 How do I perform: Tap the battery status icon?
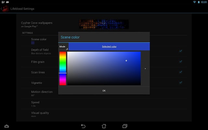point(199,2)
